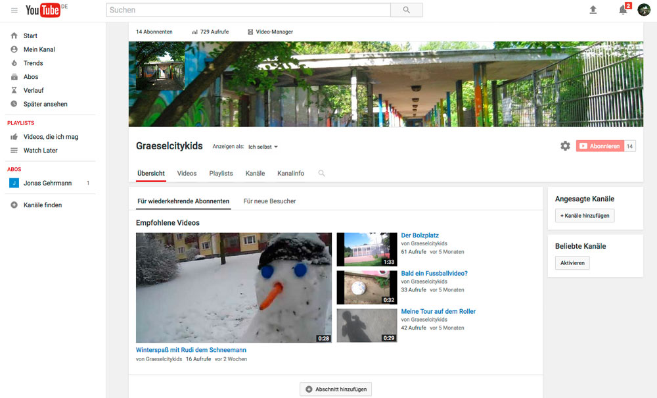Image resolution: width=657 pixels, height=398 pixels.
Task: Open the account avatar menu
Action: (644, 10)
